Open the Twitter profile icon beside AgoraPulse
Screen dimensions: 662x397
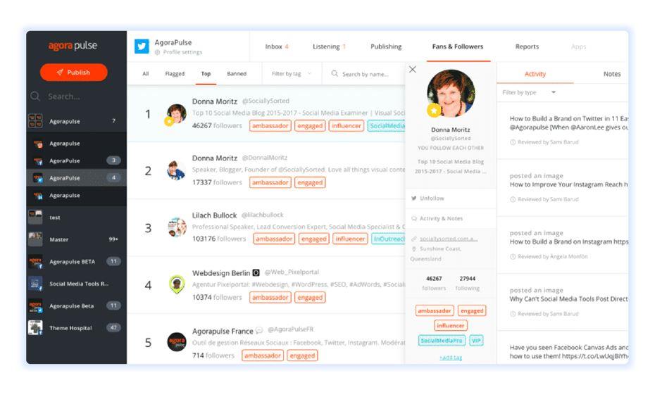pyautogui.click(x=142, y=46)
